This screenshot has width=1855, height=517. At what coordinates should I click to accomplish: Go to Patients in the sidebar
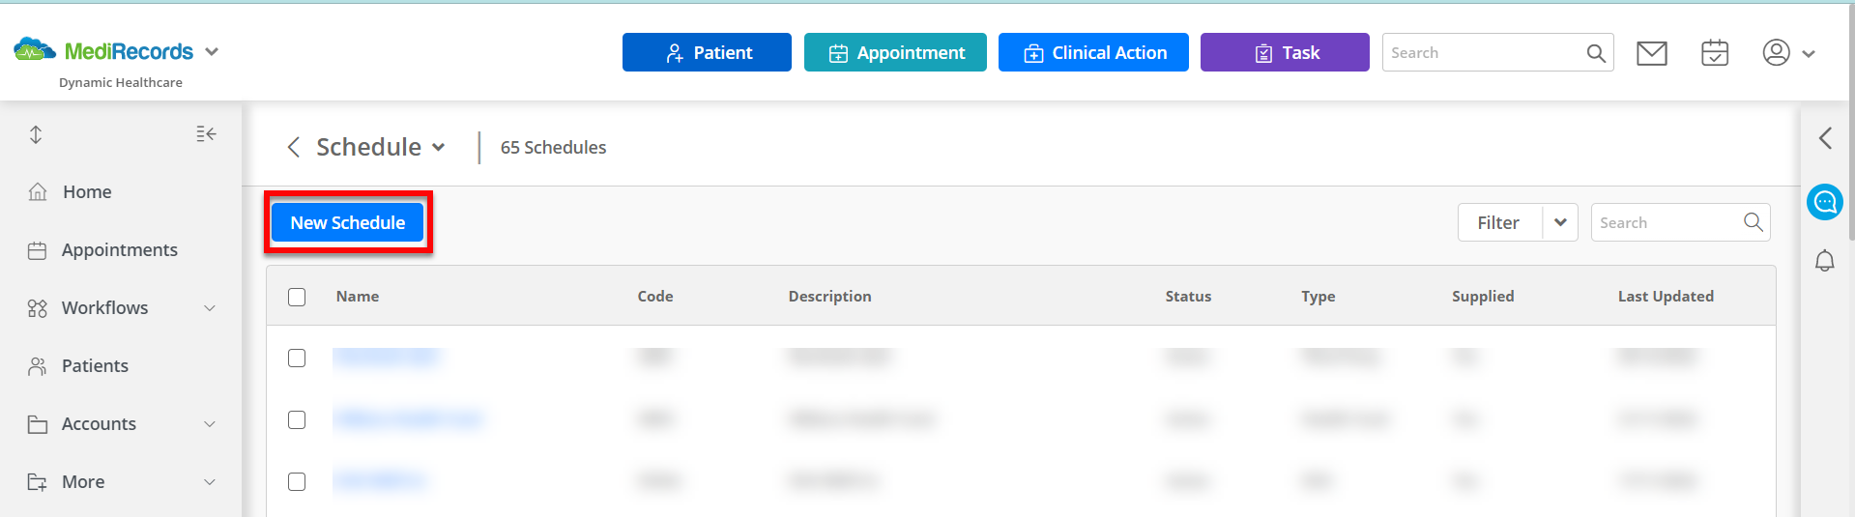[x=95, y=366]
